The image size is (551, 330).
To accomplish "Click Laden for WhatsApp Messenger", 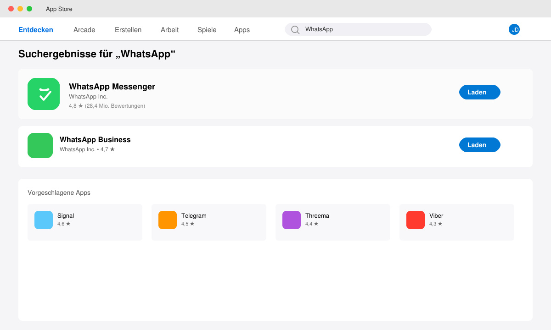I will pos(480,92).
